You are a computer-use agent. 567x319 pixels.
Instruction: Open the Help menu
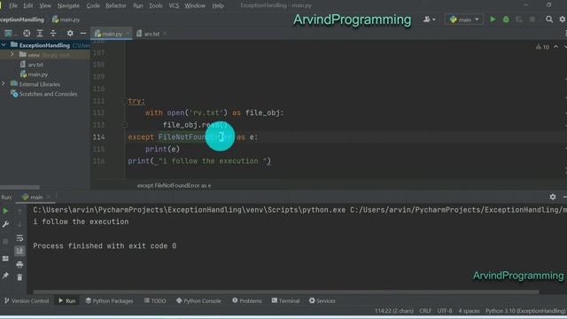click(x=218, y=5)
